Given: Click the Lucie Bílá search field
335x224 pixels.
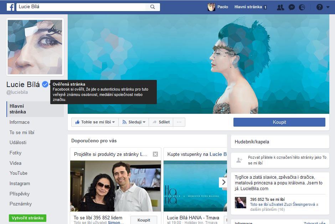Looking at the screenshot, I should tap(81, 7).
